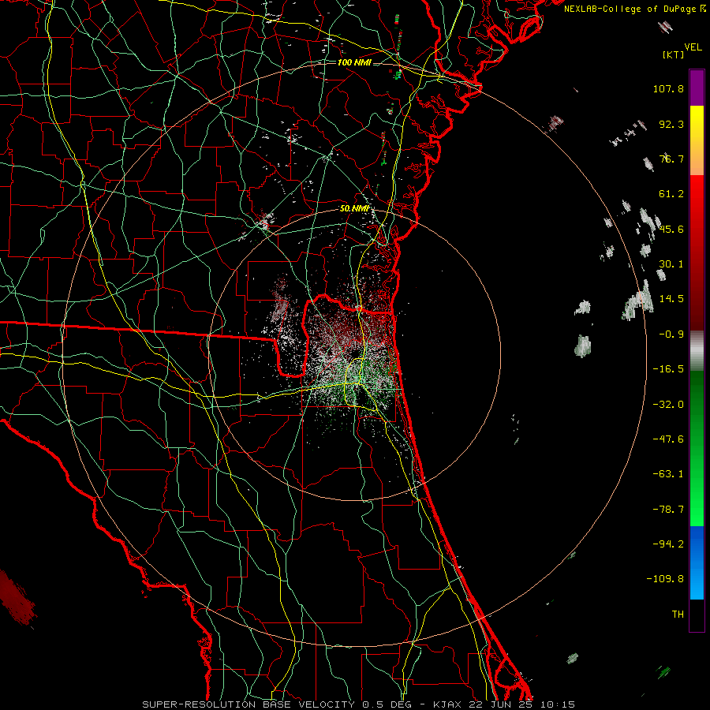
Task: Click the -78.7 velocity scale value
Action: pyautogui.click(x=668, y=510)
